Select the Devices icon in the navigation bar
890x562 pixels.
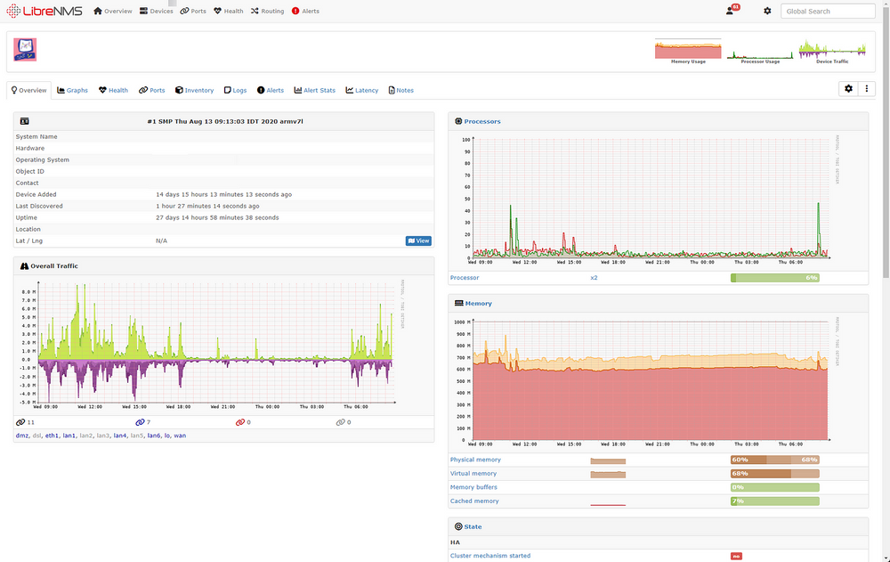click(156, 12)
